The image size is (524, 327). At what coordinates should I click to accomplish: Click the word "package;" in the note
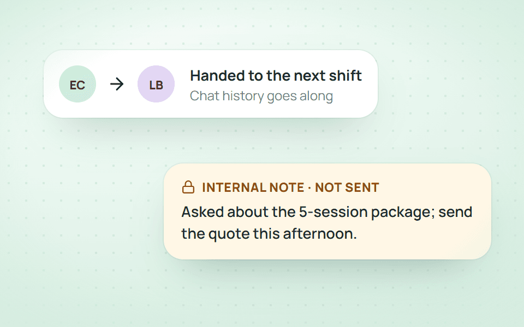(403, 213)
